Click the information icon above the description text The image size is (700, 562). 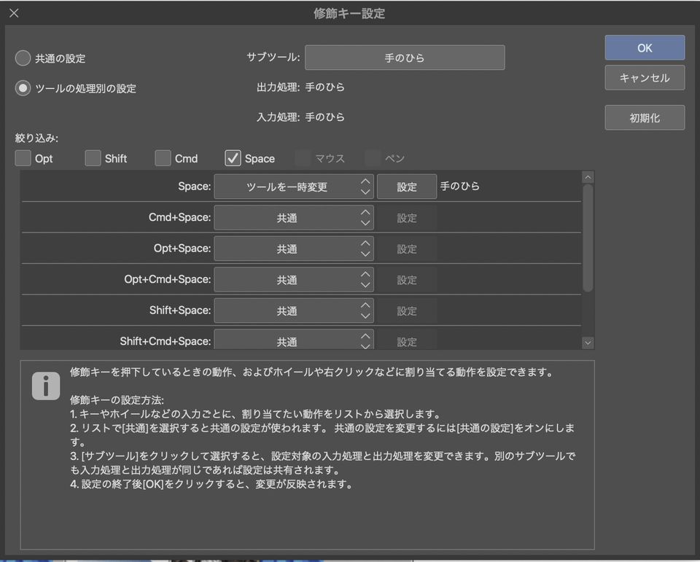pyautogui.click(x=46, y=385)
